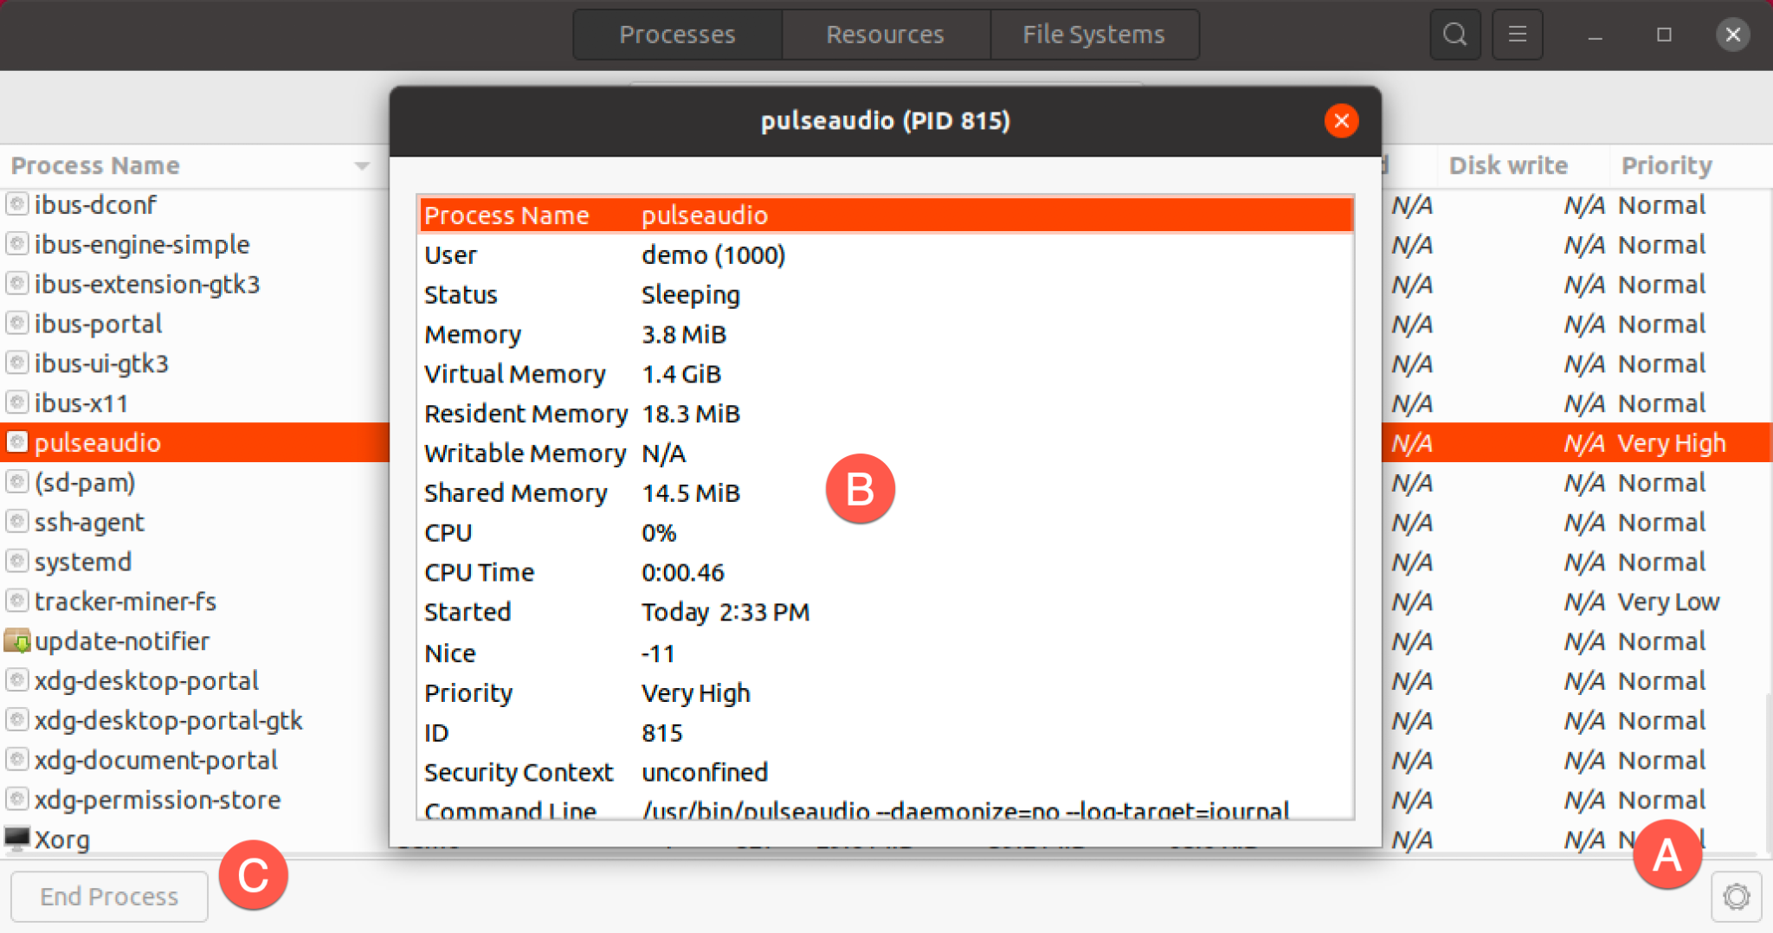Select the xdg-document-portal process name

click(x=156, y=761)
